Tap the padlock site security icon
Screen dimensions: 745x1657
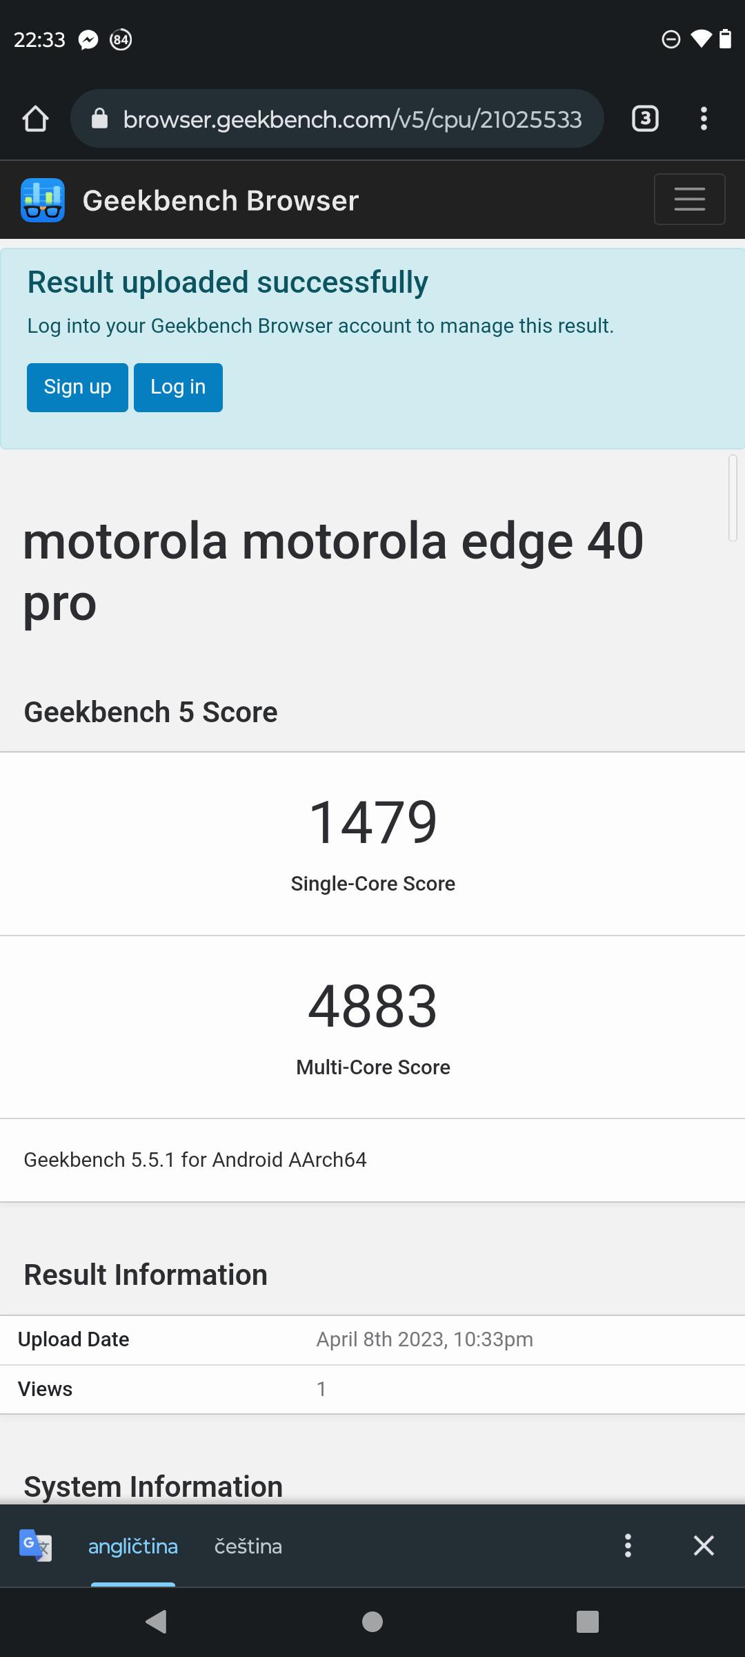(100, 119)
